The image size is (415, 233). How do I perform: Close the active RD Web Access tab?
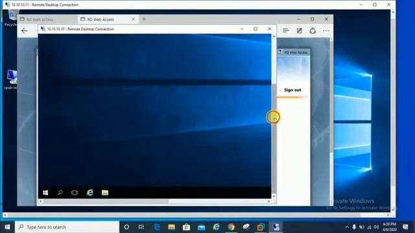pos(134,19)
